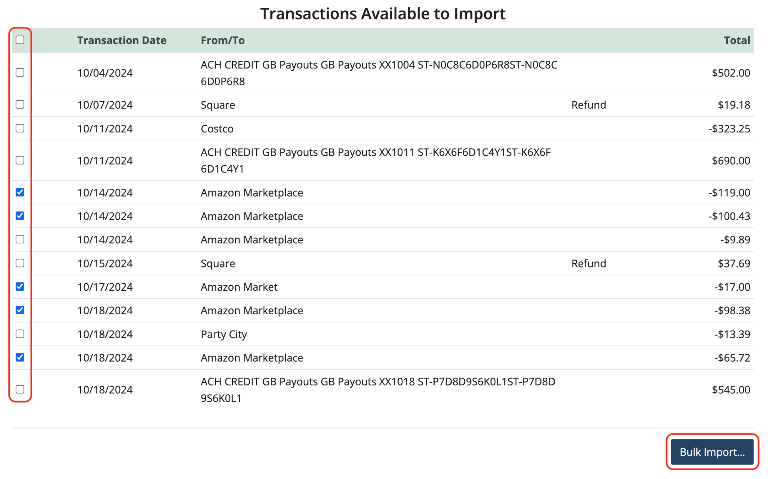Click the Refund label on the Square row
The image size is (768, 479).
pos(588,105)
